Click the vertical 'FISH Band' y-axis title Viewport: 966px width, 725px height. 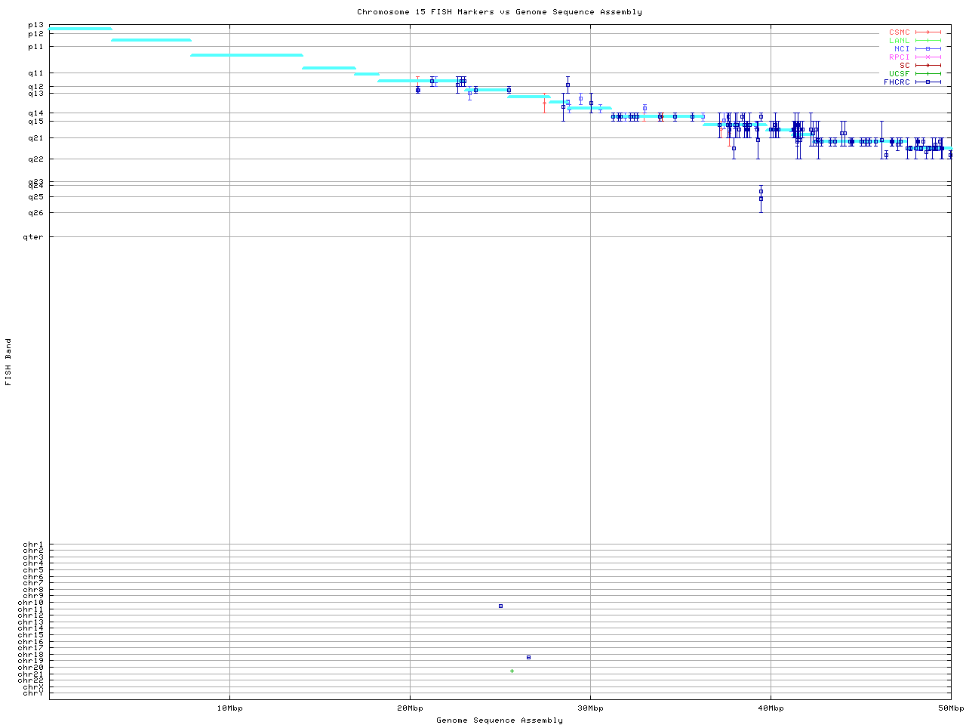pos(8,362)
